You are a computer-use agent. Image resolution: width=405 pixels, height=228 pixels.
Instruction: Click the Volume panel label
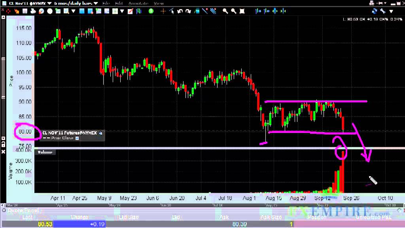(x=45, y=152)
